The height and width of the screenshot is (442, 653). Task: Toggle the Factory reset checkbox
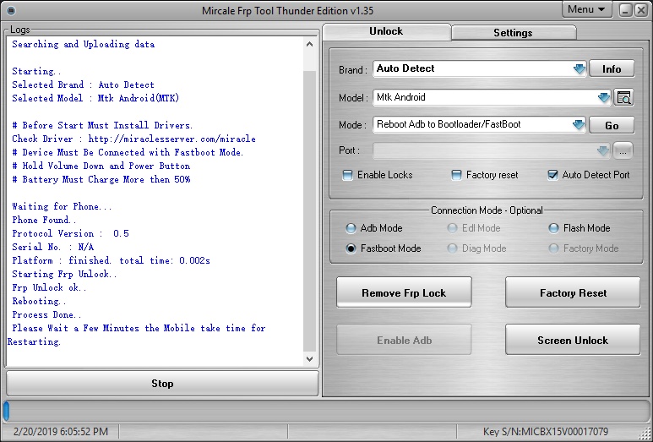click(x=456, y=175)
